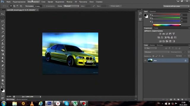Viewport: 190px width, 106px height.
Task: Select the Hand tool
Action: point(3,80)
